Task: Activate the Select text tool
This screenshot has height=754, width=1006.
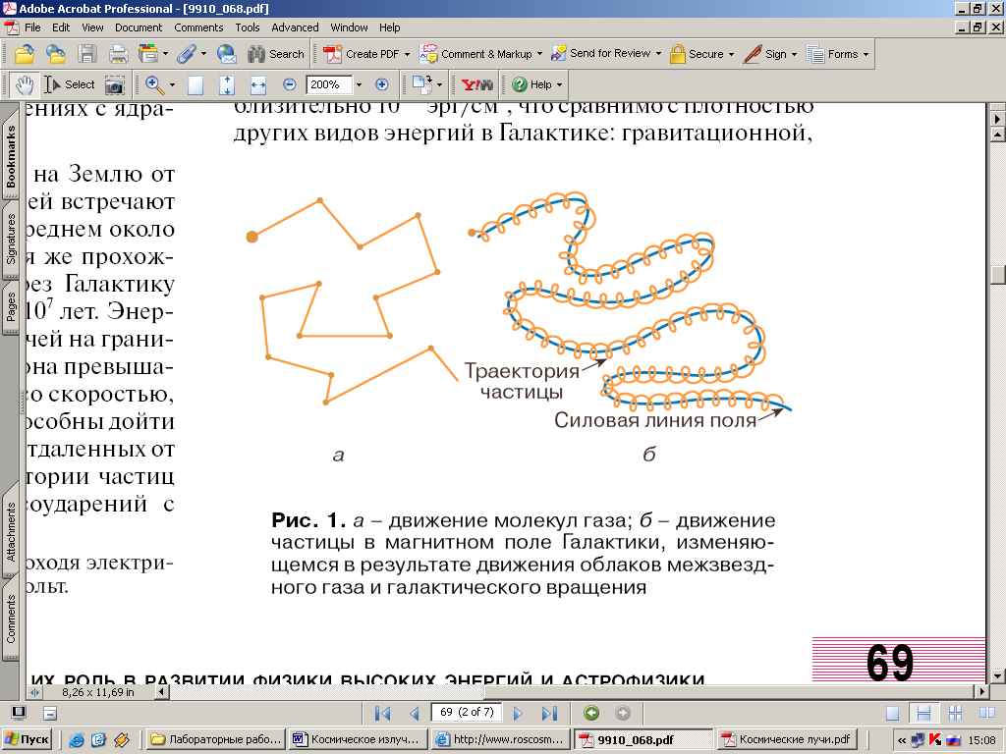Action: click(69, 84)
